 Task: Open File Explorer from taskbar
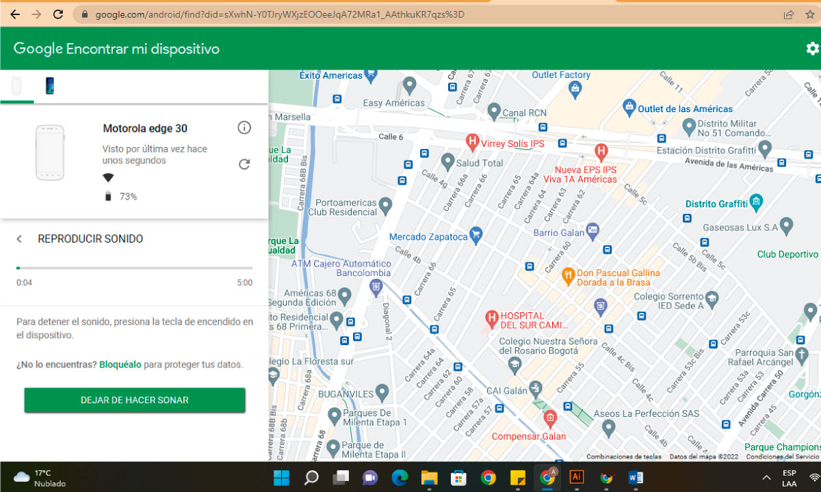click(x=429, y=478)
